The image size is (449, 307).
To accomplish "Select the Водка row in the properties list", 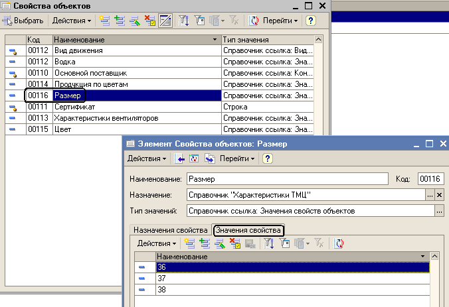I will tap(65, 62).
